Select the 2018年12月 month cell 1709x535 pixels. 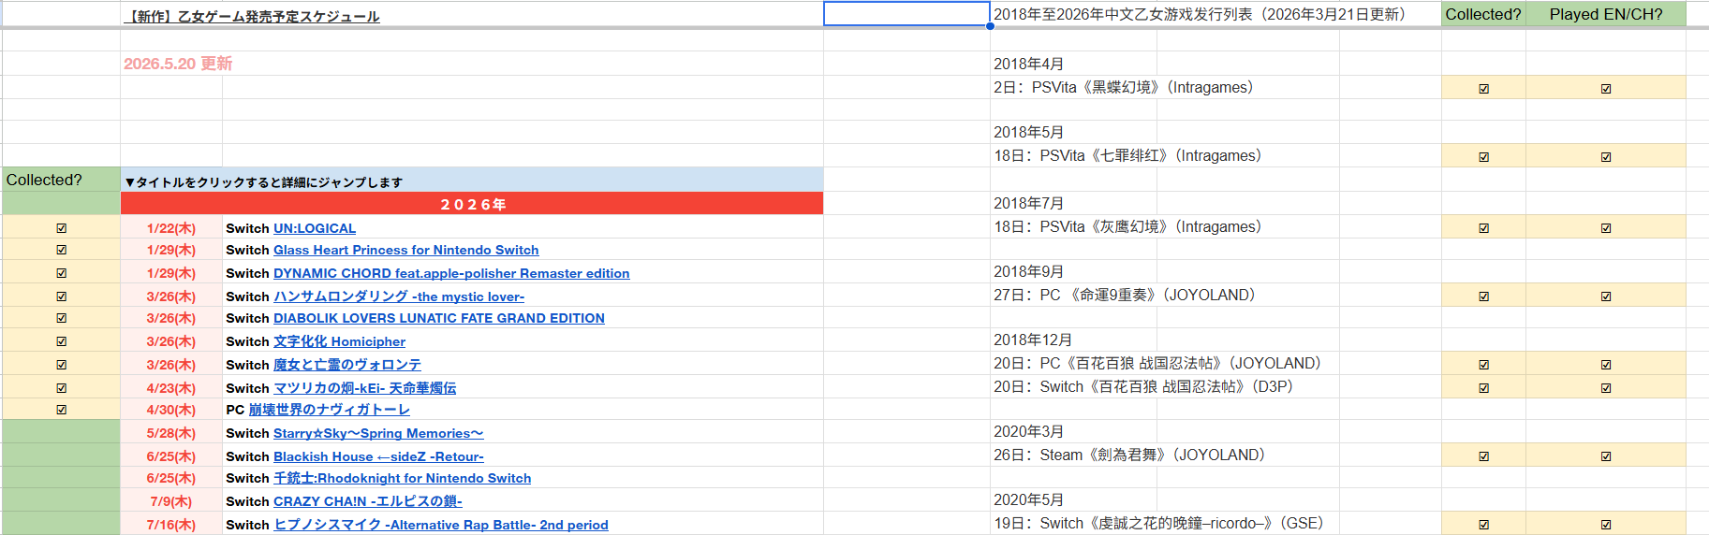click(x=1073, y=340)
